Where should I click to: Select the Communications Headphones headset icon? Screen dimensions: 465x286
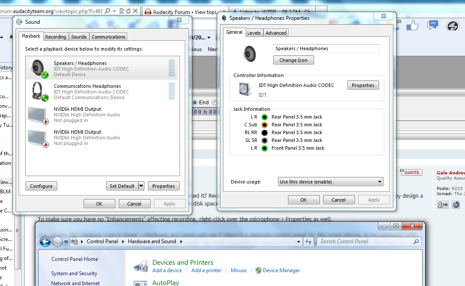tap(38, 91)
